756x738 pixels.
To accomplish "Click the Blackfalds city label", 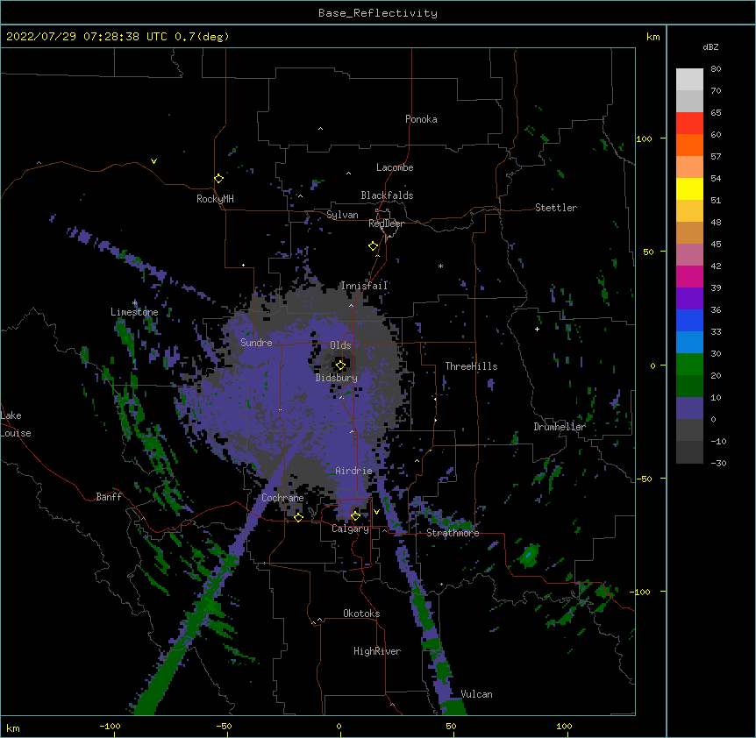I will 387,195.
